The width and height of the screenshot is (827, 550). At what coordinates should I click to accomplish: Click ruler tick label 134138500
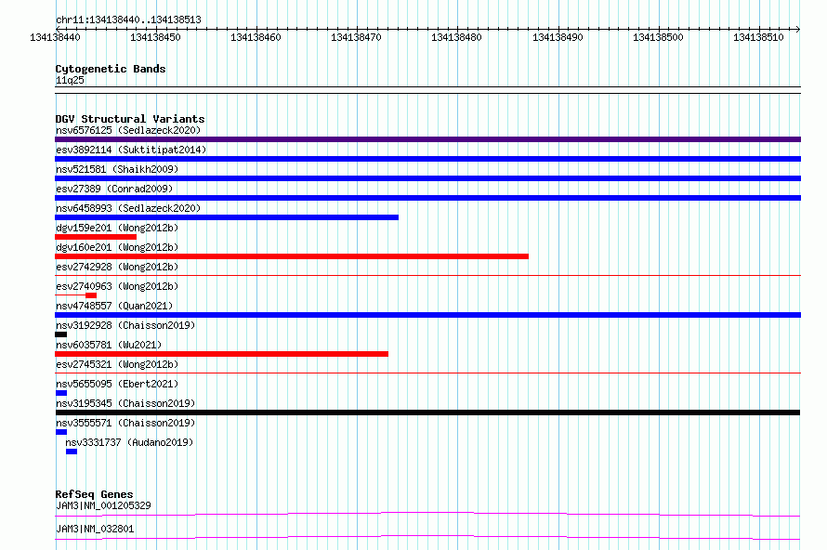click(658, 37)
